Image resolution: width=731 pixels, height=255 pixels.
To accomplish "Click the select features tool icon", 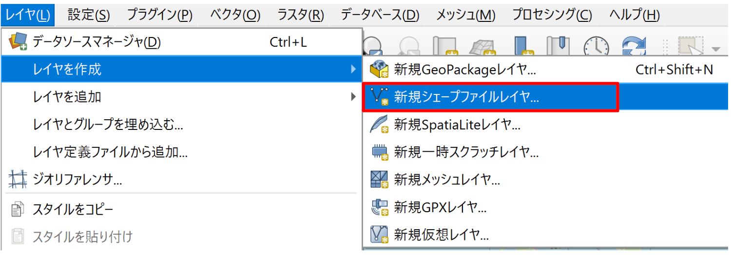I will (691, 45).
